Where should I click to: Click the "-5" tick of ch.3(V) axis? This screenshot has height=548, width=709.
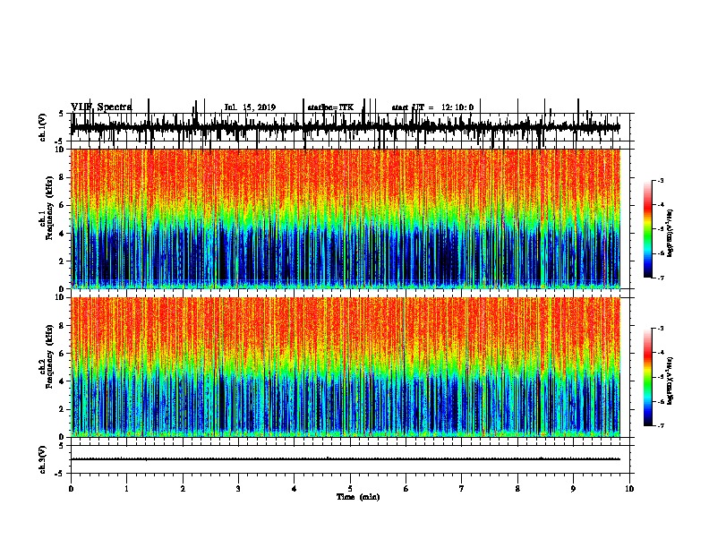[x=61, y=474]
